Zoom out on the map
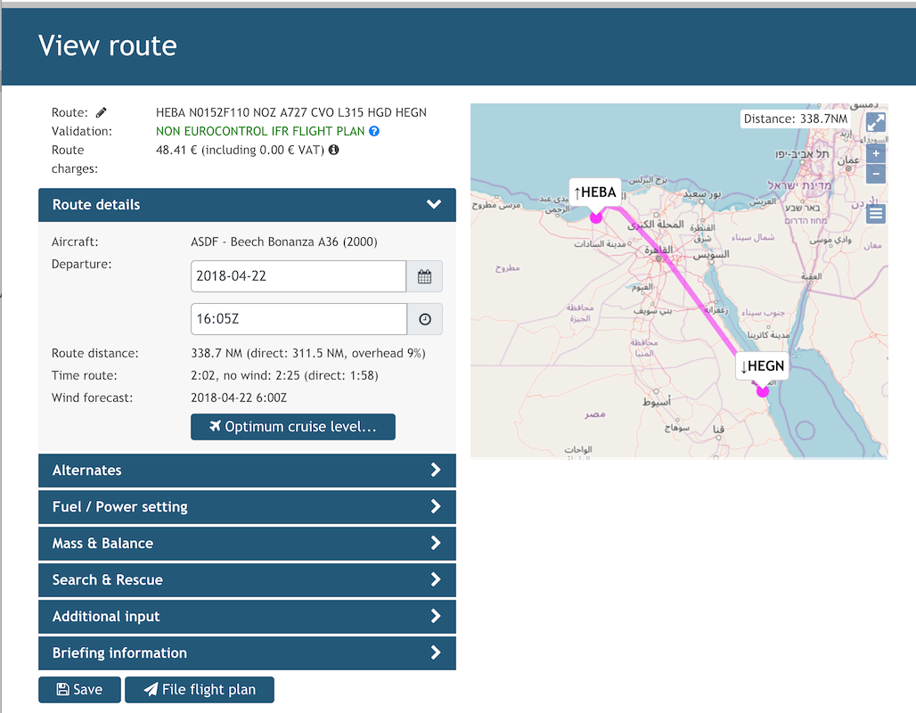 click(876, 174)
